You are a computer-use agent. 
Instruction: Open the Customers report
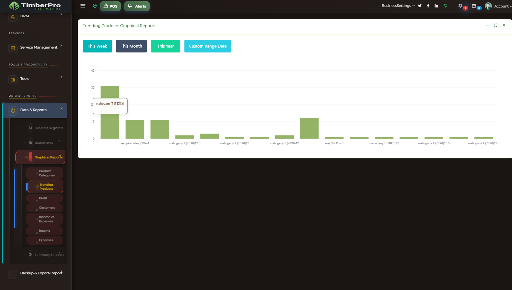click(45, 208)
